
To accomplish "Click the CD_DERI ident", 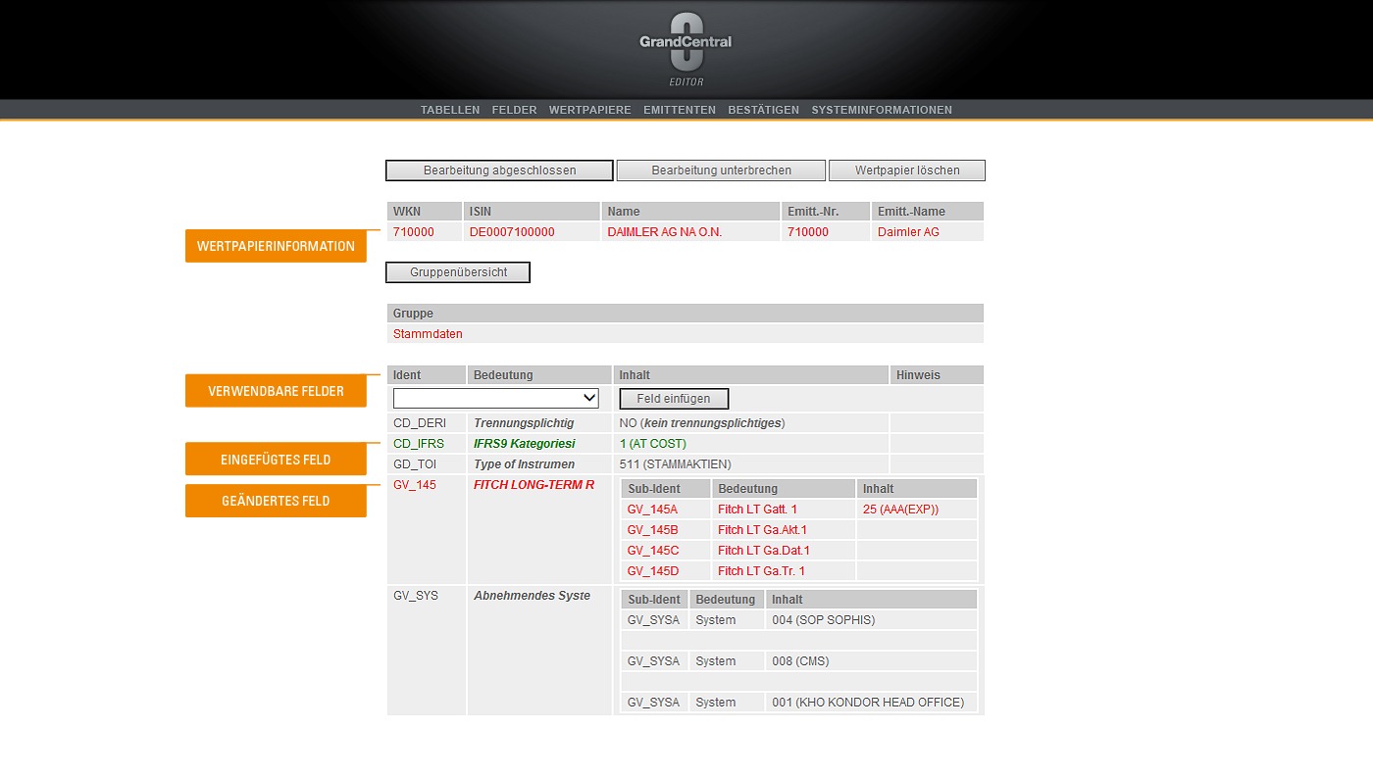I will click(420, 423).
